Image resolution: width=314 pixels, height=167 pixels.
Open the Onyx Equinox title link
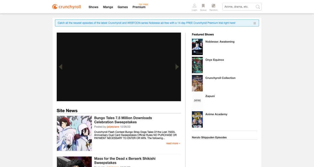(x=215, y=60)
